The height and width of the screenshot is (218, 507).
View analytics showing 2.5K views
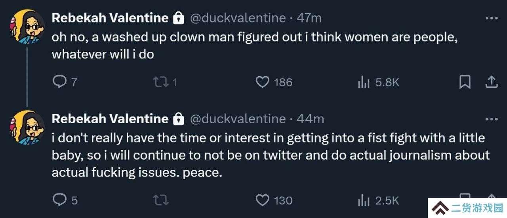coord(378,201)
